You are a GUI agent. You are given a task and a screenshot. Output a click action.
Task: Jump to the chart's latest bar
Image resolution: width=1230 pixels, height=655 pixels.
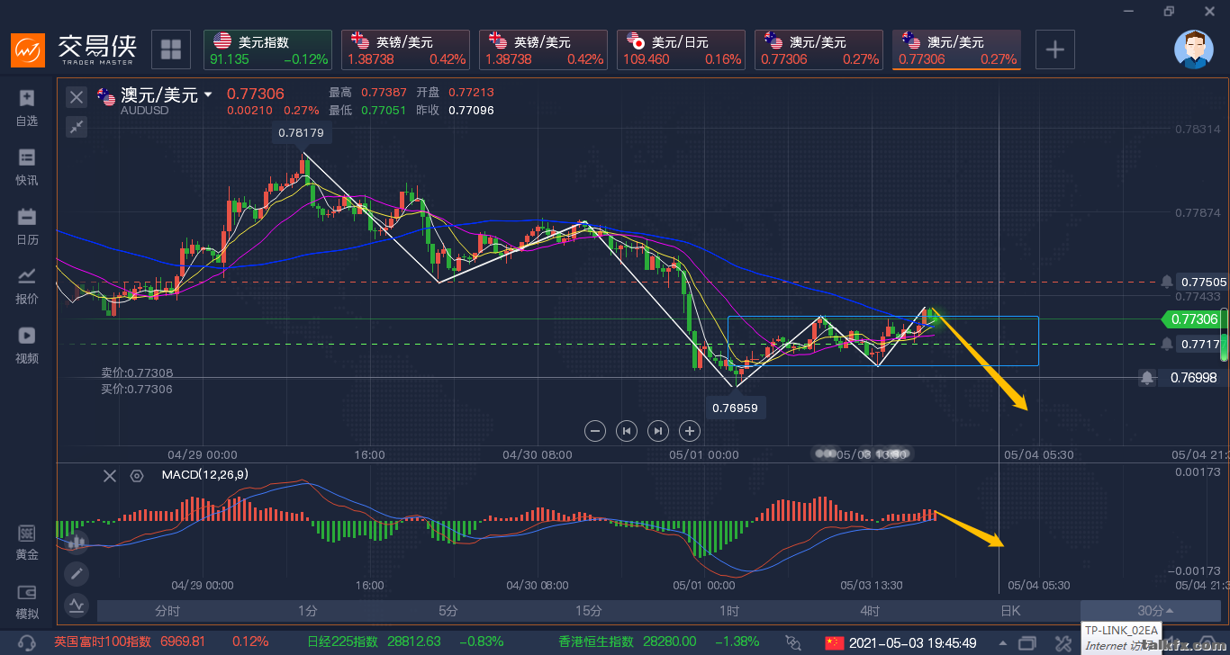(658, 431)
